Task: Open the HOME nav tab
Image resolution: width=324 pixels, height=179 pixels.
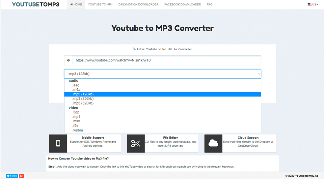Action: [x=76, y=4]
